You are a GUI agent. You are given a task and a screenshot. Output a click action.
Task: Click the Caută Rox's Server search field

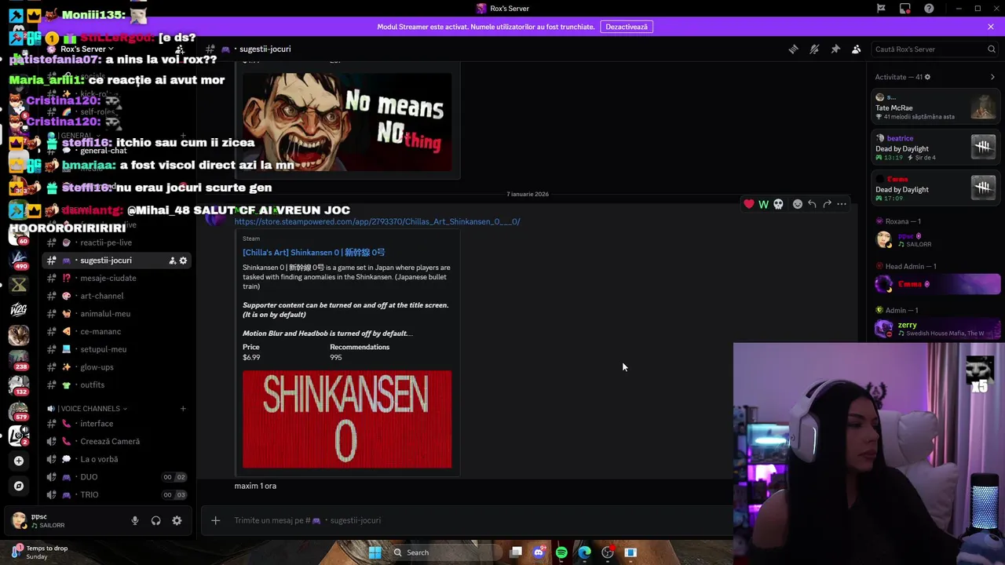click(x=934, y=49)
